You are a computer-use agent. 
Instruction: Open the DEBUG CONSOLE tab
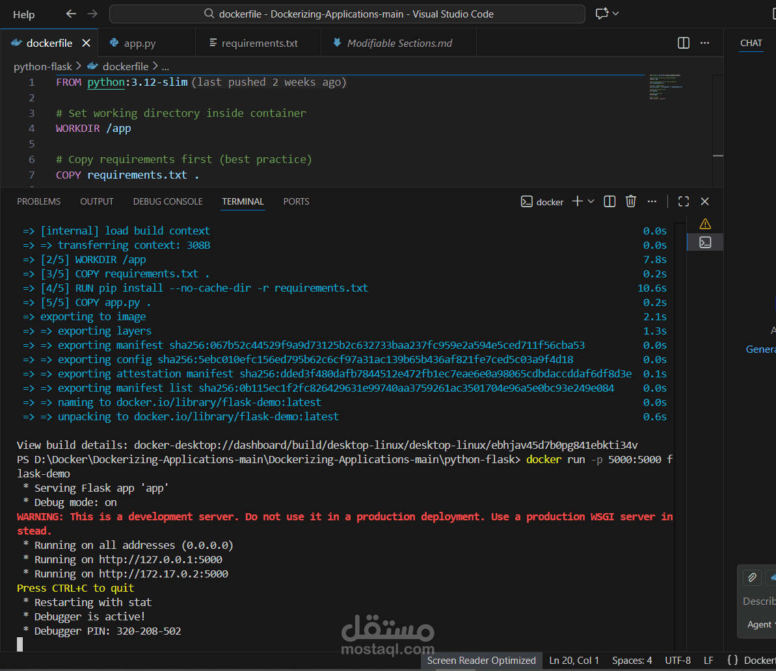(168, 201)
